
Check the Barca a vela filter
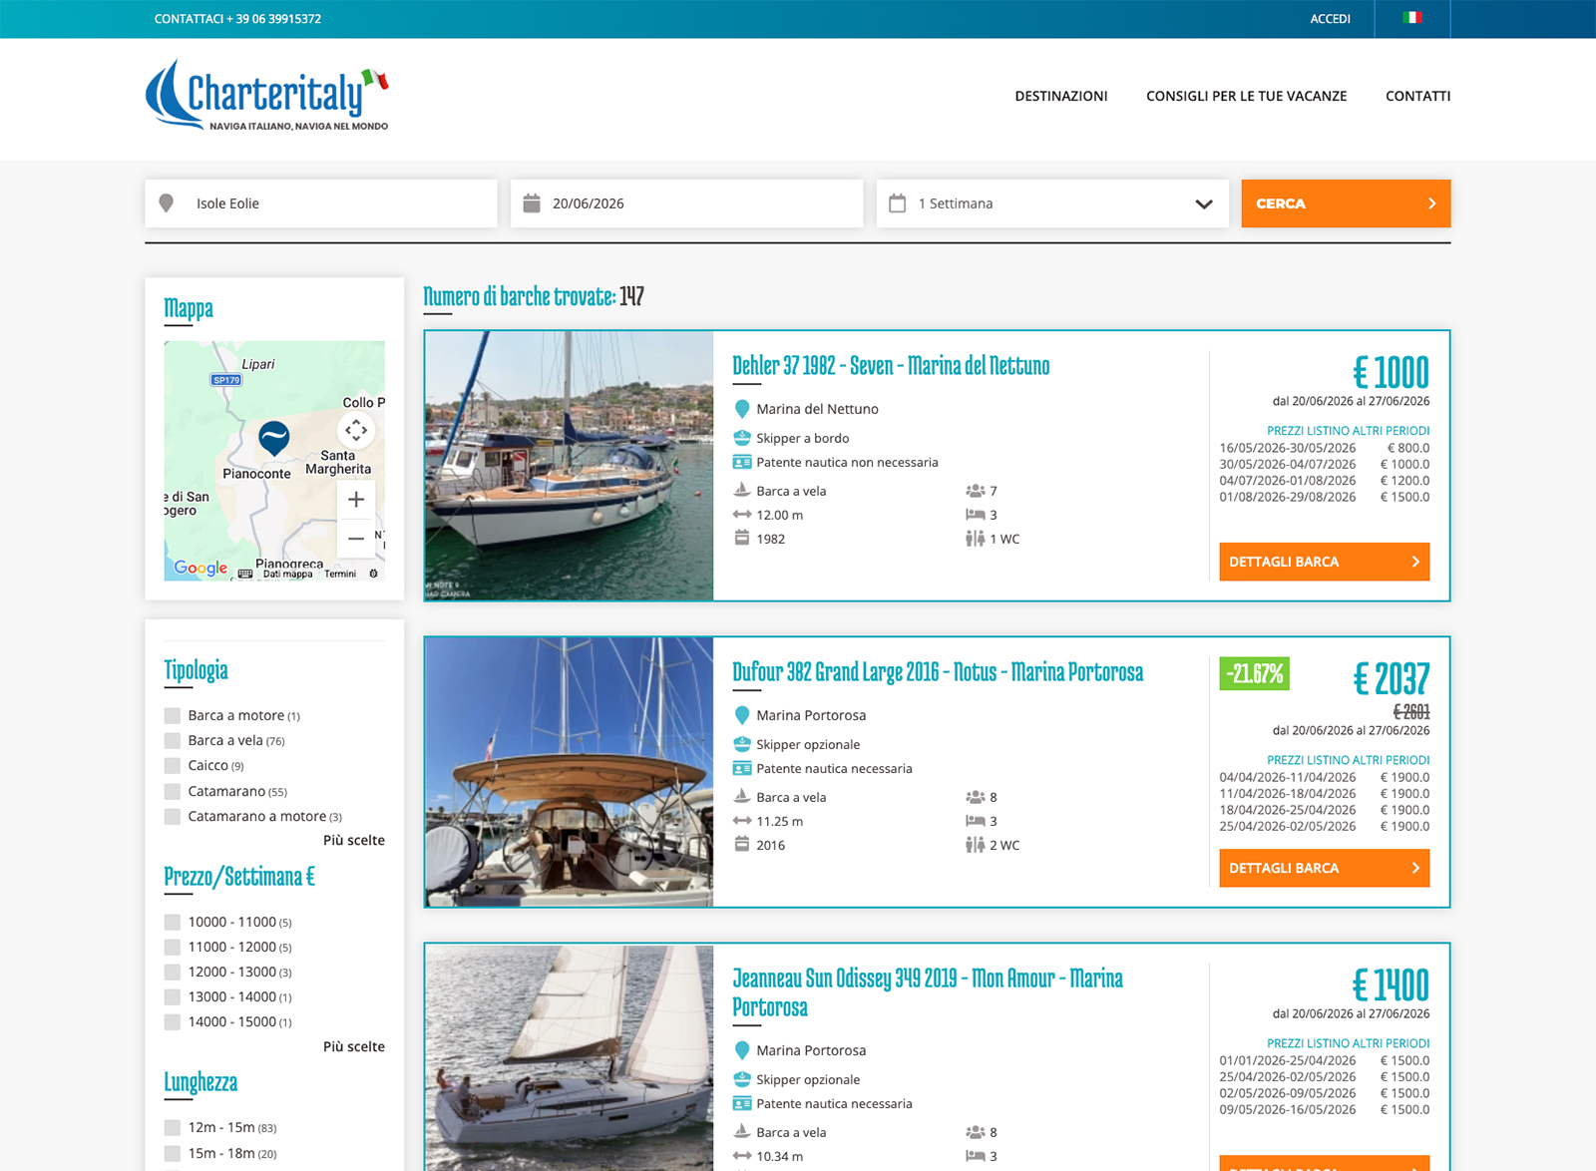[173, 741]
